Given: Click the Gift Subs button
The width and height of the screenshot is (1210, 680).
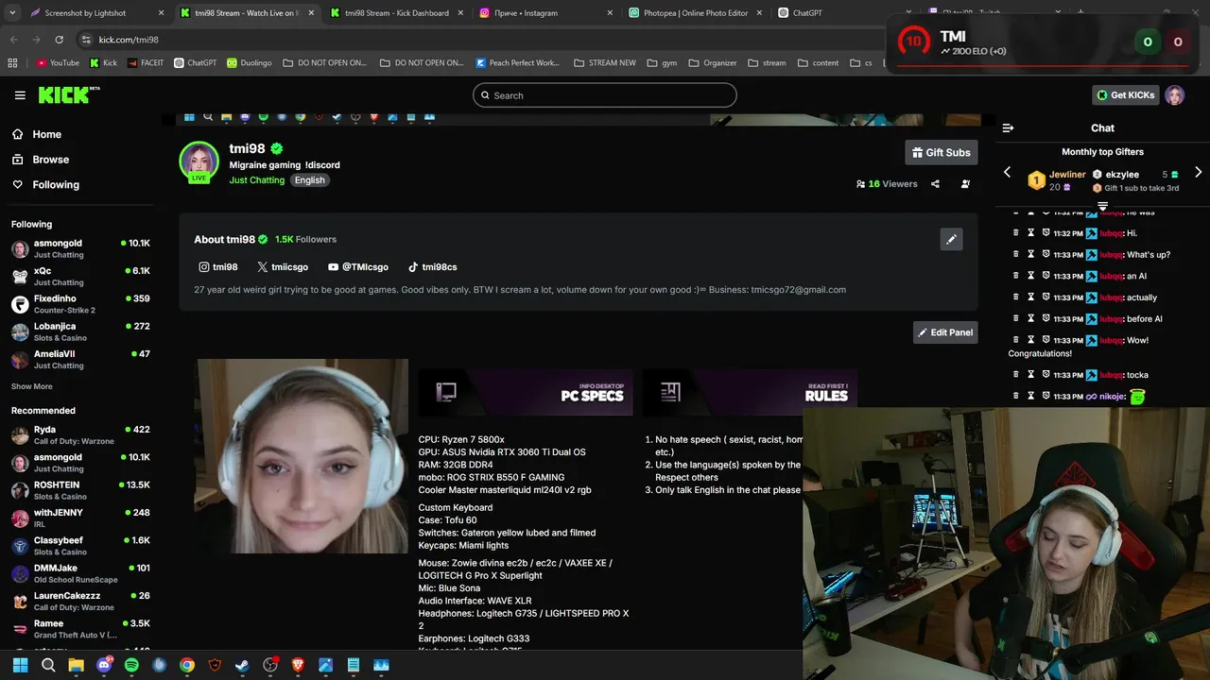Looking at the screenshot, I should point(941,152).
